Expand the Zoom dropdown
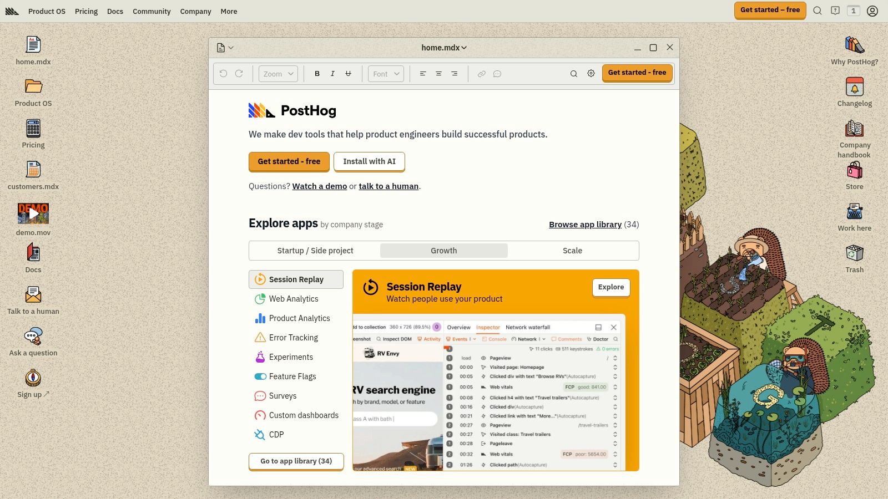 click(x=278, y=74)
